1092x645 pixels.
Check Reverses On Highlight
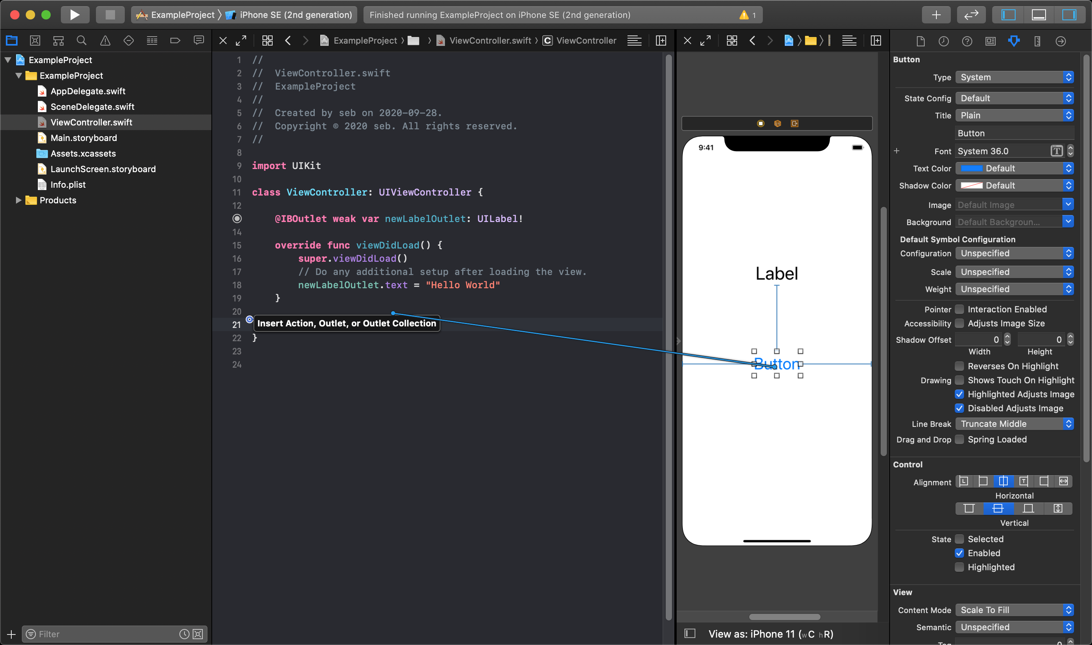point(959,366)
